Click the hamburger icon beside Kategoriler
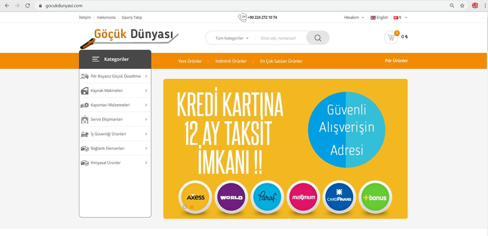488x236 pixels. coord(96,59)
